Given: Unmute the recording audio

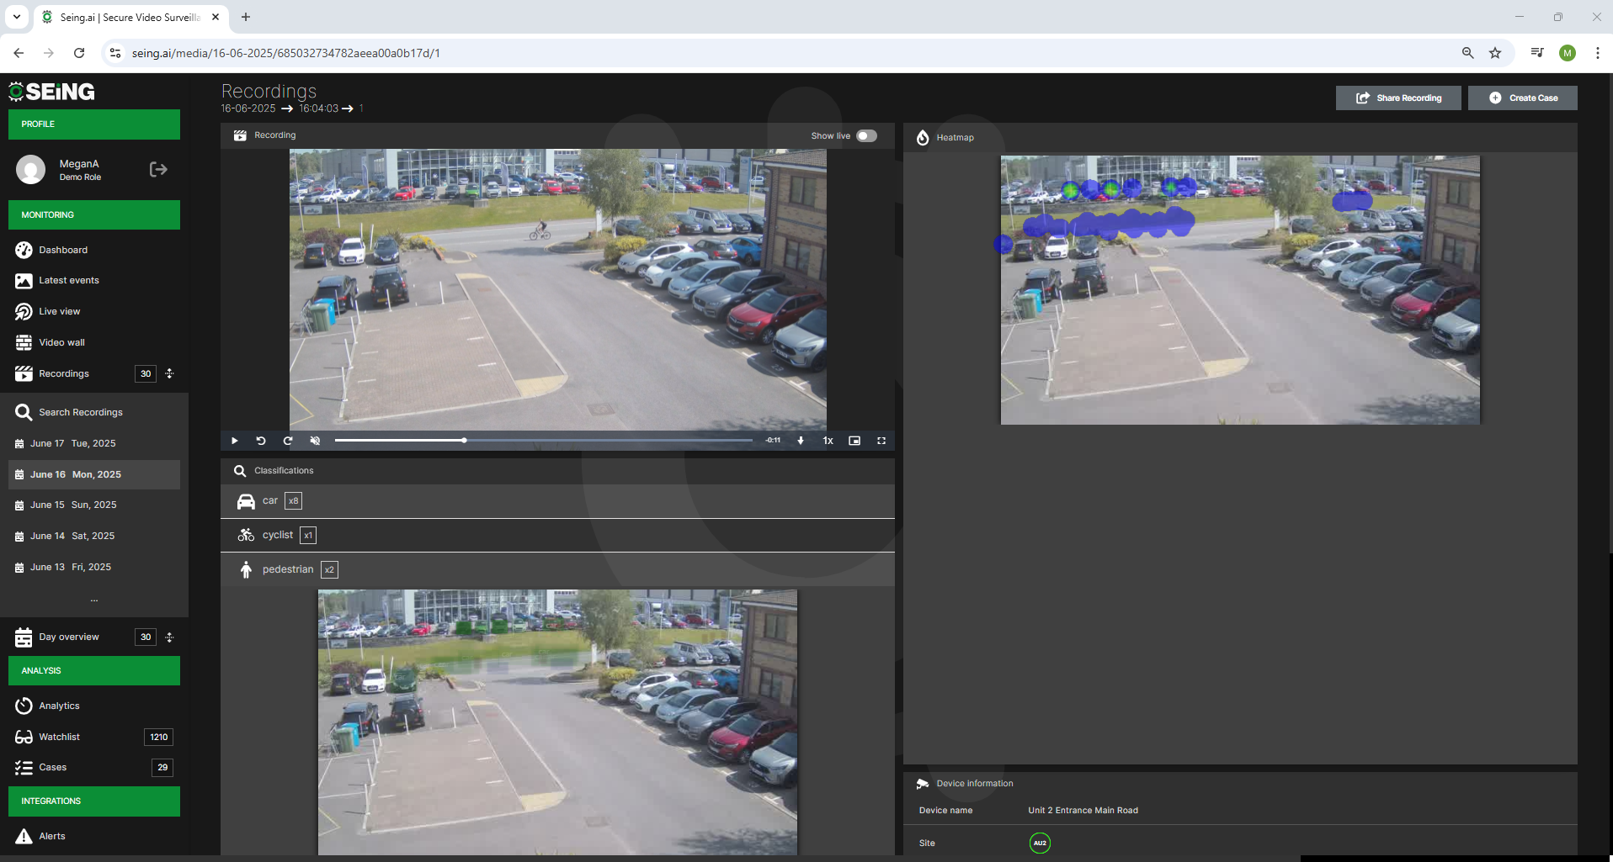Looking at the screenshot, I should tap(315, 441).
